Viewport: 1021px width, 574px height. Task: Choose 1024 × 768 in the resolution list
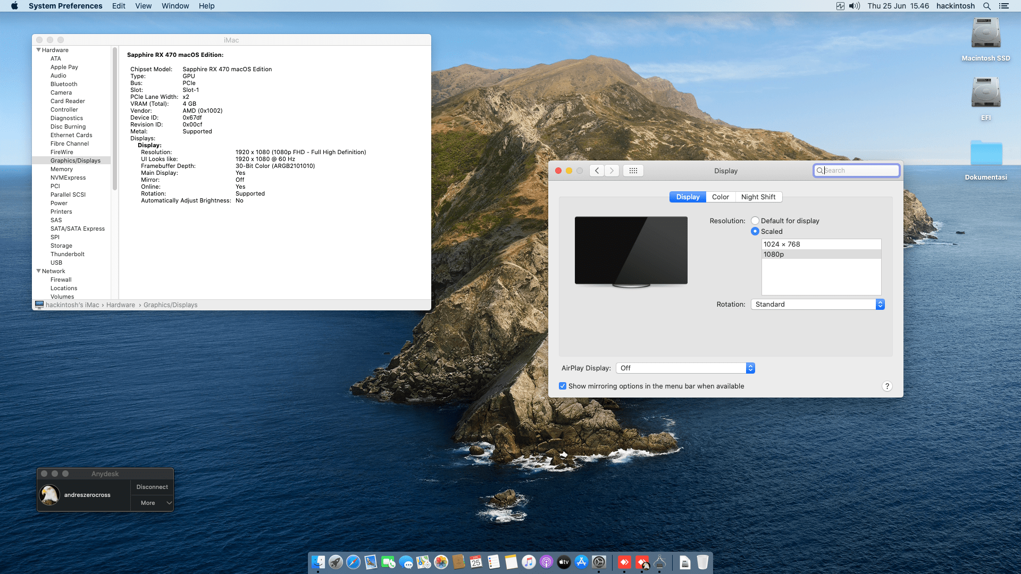point(821,244)
